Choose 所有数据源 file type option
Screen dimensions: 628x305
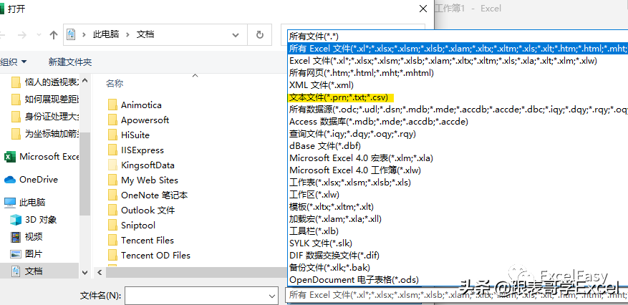tap(458, 110)
